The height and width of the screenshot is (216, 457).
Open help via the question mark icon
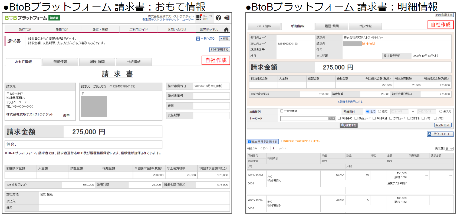click(x=218, y=18)
